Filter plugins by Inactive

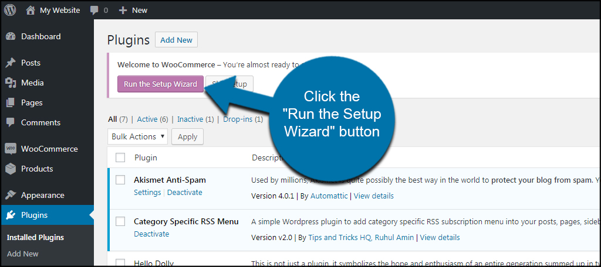pos(190,119)
